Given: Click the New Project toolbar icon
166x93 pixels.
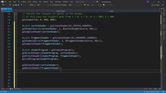Looking at the screenshot, I should click(x=10, y=5).
